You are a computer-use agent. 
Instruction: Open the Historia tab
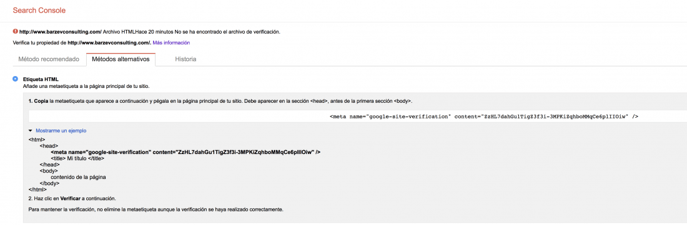click(185, 59)
